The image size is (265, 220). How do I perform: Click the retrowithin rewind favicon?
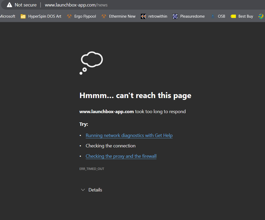pos(143,16)
